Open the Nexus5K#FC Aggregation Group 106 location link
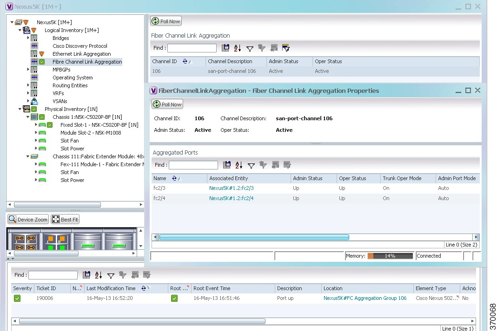The image size is (497, 331). coord(365,298)
